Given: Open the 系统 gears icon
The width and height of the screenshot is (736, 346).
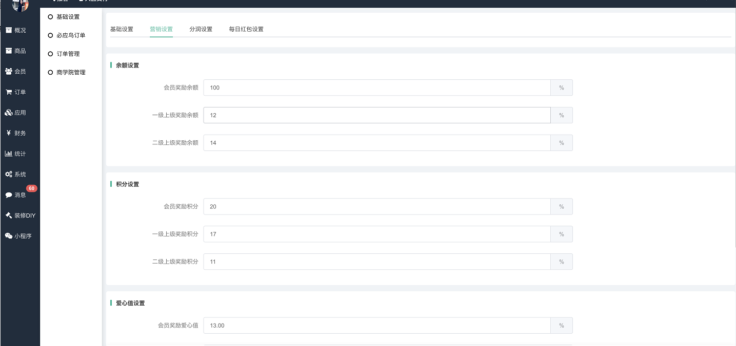Looking at the screenshot, I should [x=9, y=175].
